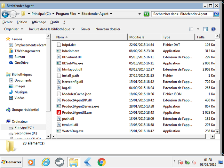Click the folder icon in address bar
The height and width of the screenshot is (168, 224).
click(23, 14)
